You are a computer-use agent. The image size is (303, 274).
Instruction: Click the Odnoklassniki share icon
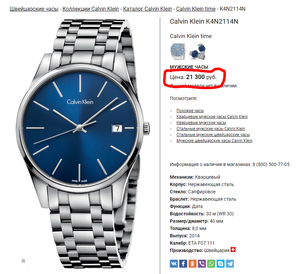coord(193,264)
